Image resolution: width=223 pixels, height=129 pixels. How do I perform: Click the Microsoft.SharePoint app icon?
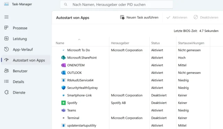click(63, 58)
